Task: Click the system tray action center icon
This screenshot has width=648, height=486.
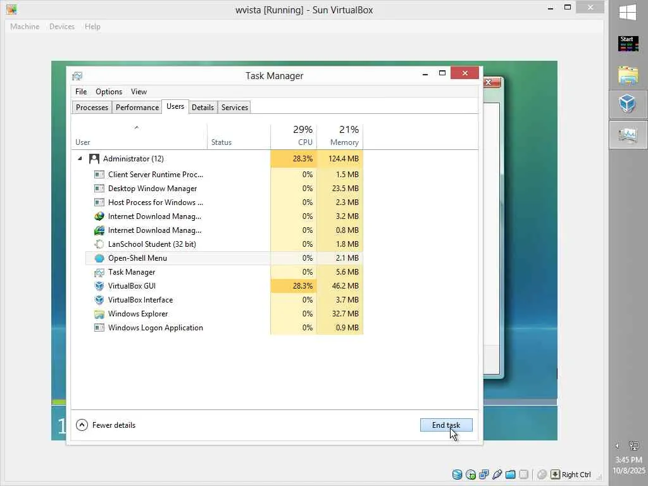Action: pyautogui.click(x=633, y=446)
